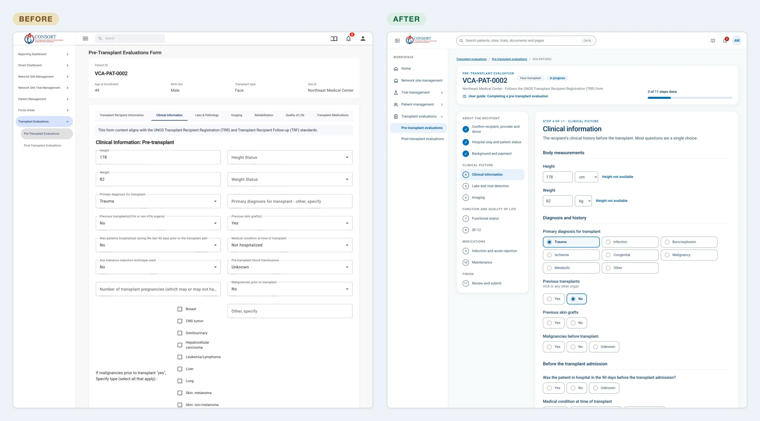
Task: Select the Infection diagnosis radio option
Action: click(x=630, y=242)
